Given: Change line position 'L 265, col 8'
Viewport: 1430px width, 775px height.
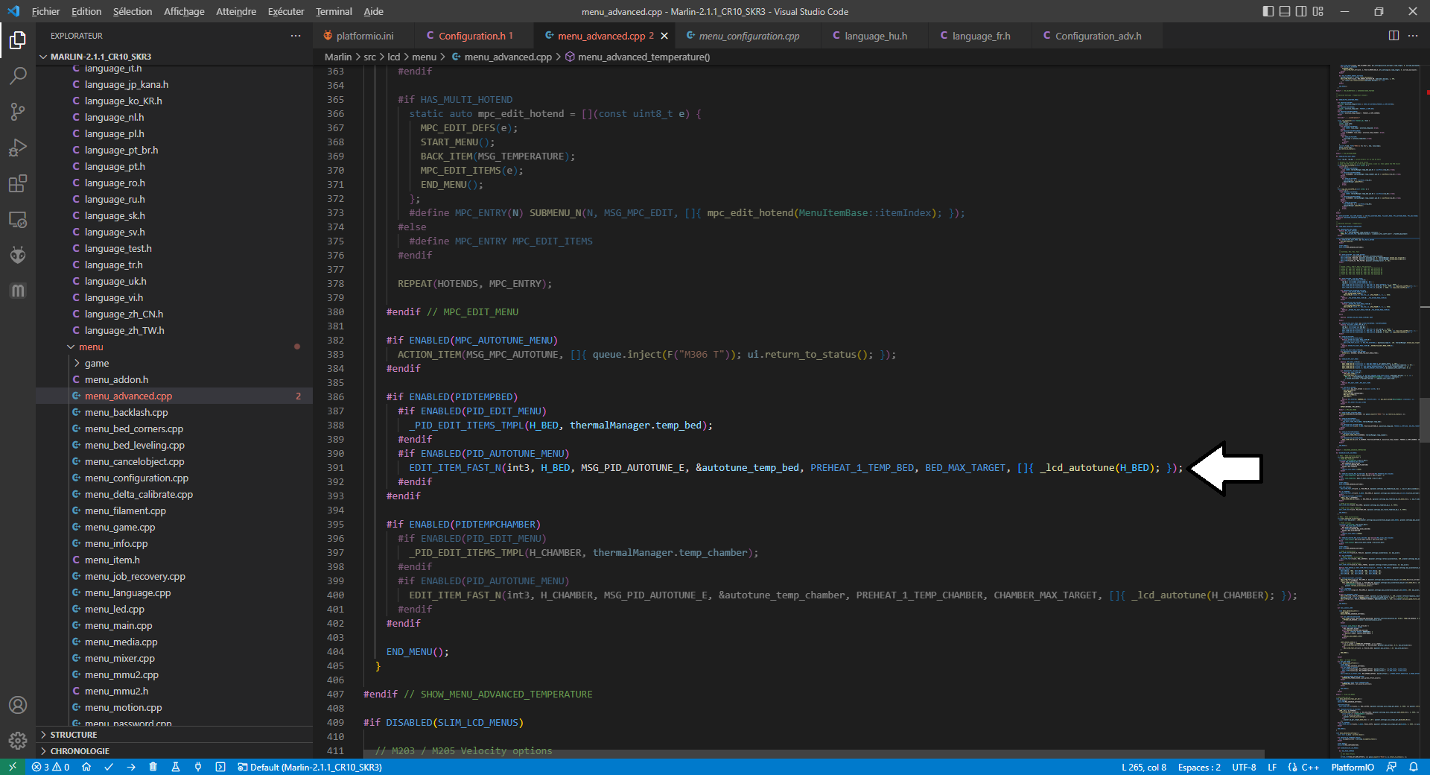Looking at the screenshot, I should pyautogui.click(x=1144, y=767).
